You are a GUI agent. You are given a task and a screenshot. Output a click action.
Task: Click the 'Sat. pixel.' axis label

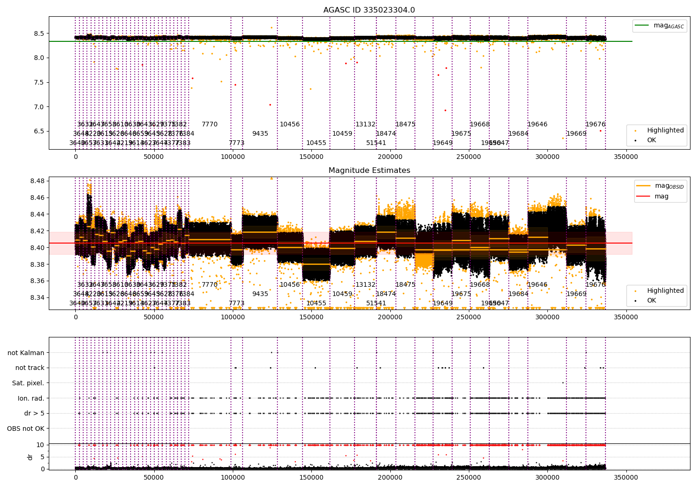pos(28,383)
